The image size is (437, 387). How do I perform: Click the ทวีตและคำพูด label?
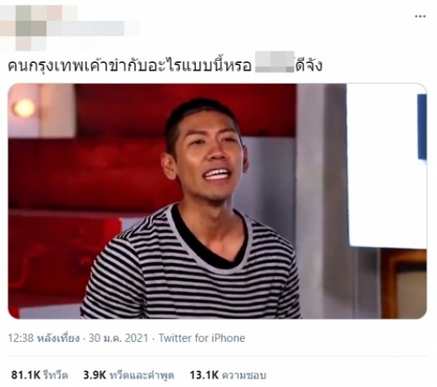tap(142, 375)
